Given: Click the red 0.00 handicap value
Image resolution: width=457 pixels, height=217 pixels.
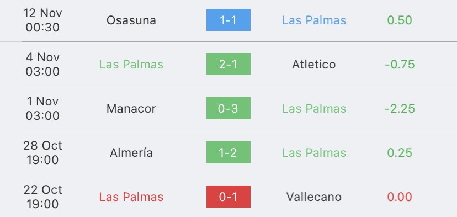Looking at the screenshot, I should click(400, 197).
